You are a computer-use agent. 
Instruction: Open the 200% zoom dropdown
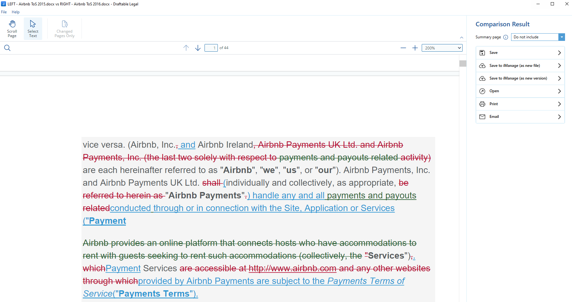pyautogui.click(x=442, y=48)
